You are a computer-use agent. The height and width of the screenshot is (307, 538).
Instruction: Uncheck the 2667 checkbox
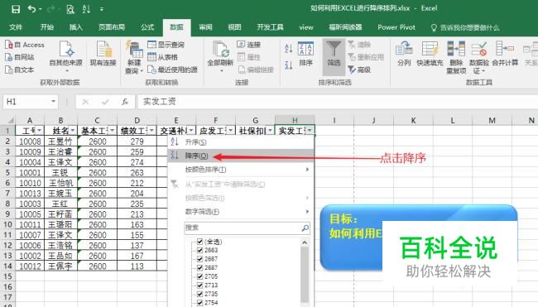[x=199, y=259]
